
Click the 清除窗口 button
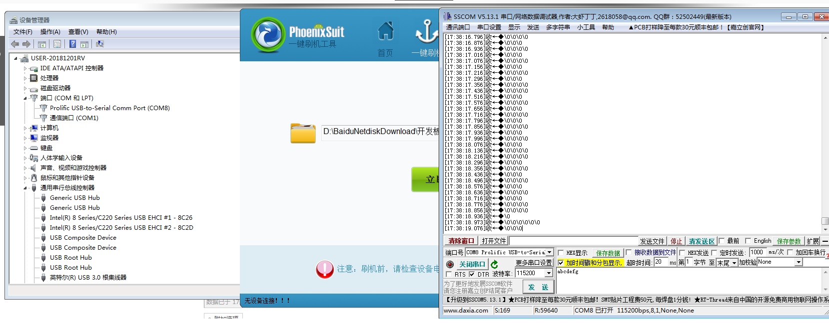[x=461, y=241]
